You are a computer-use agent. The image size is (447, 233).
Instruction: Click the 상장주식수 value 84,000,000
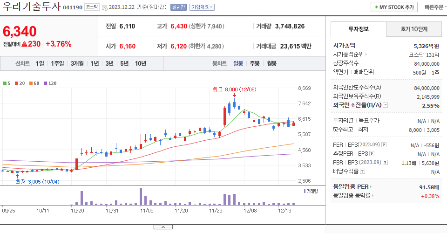pos(427,64)
